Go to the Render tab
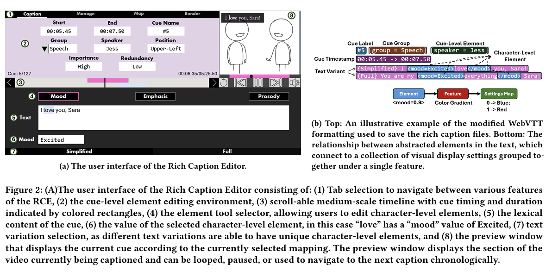Screen dimensions: 552x278 [x=192, y=13]
